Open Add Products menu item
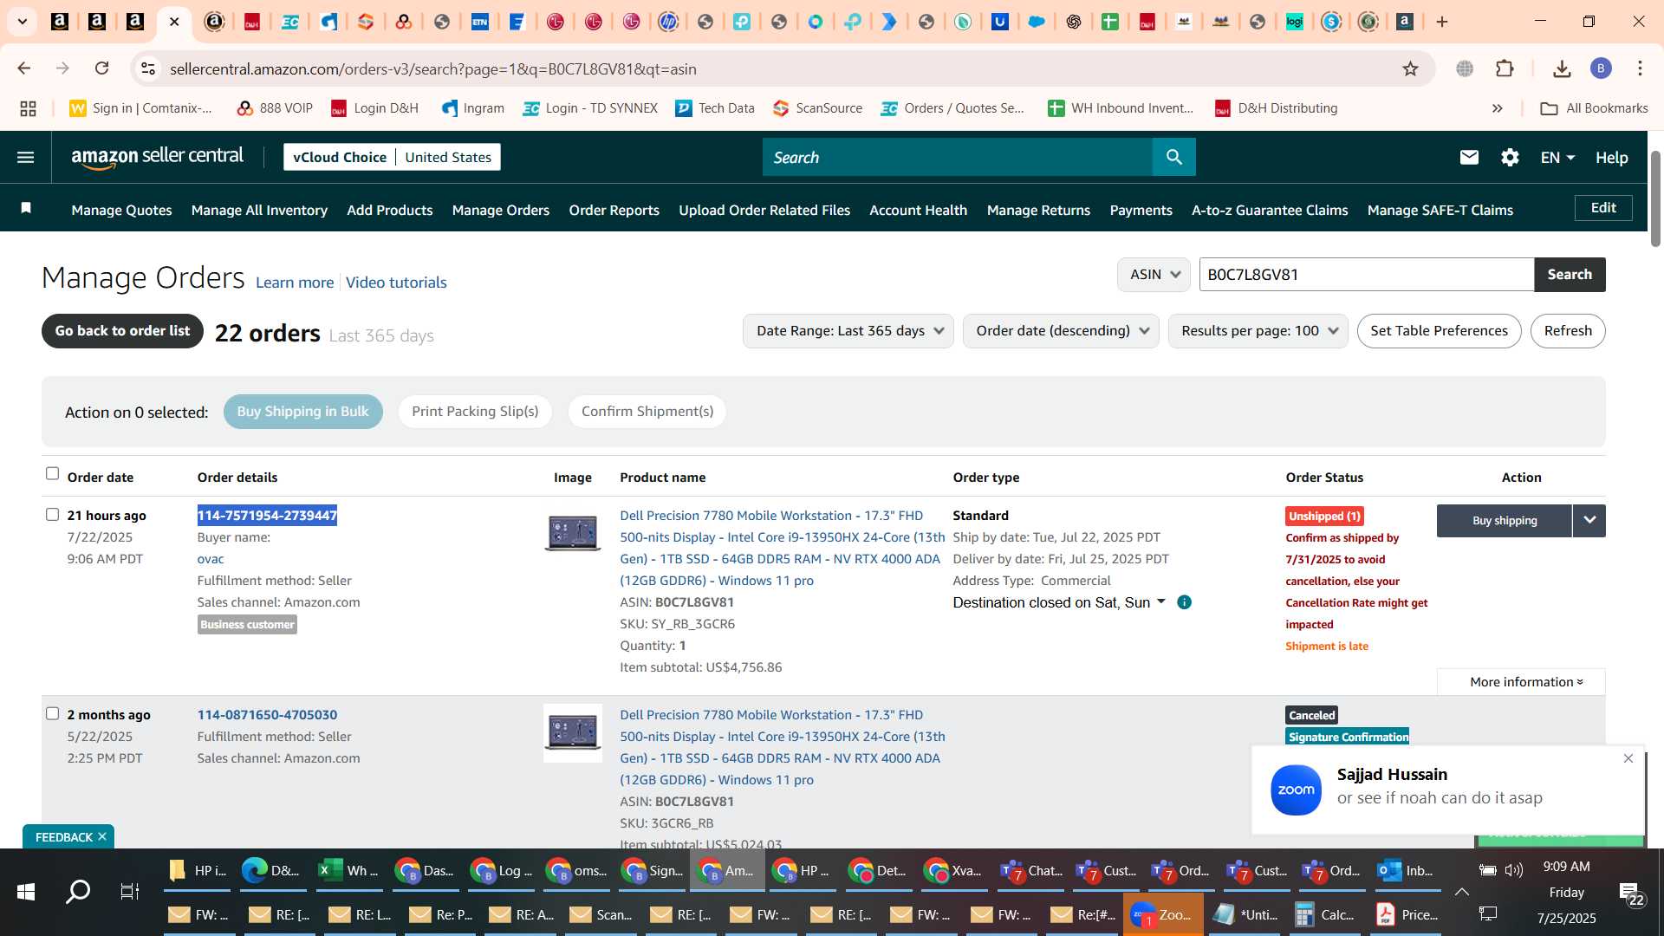This screenshot has width=1664, height=936. (x=390, y=210)
